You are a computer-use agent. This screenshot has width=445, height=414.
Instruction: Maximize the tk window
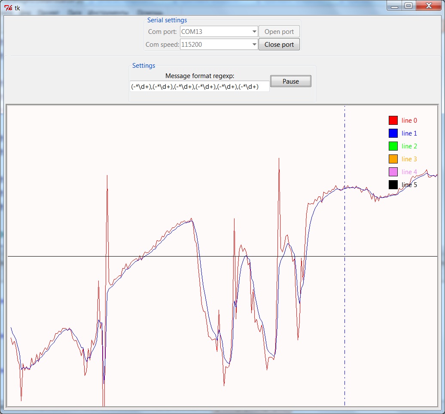[x=408, y=6]
